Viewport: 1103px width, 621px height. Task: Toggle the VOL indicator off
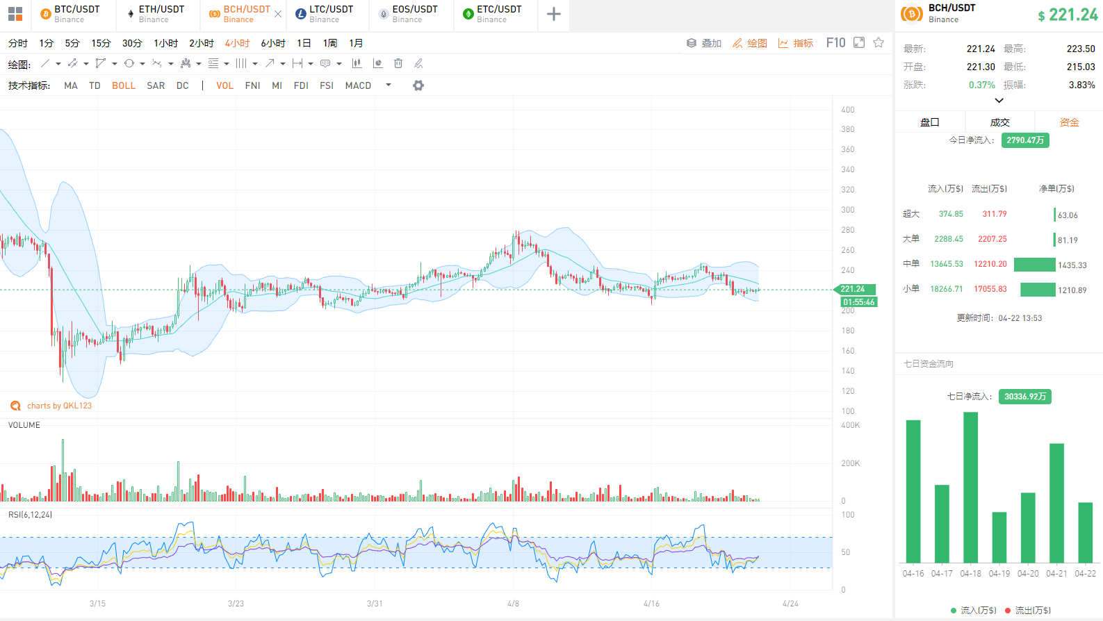(224, 85)
